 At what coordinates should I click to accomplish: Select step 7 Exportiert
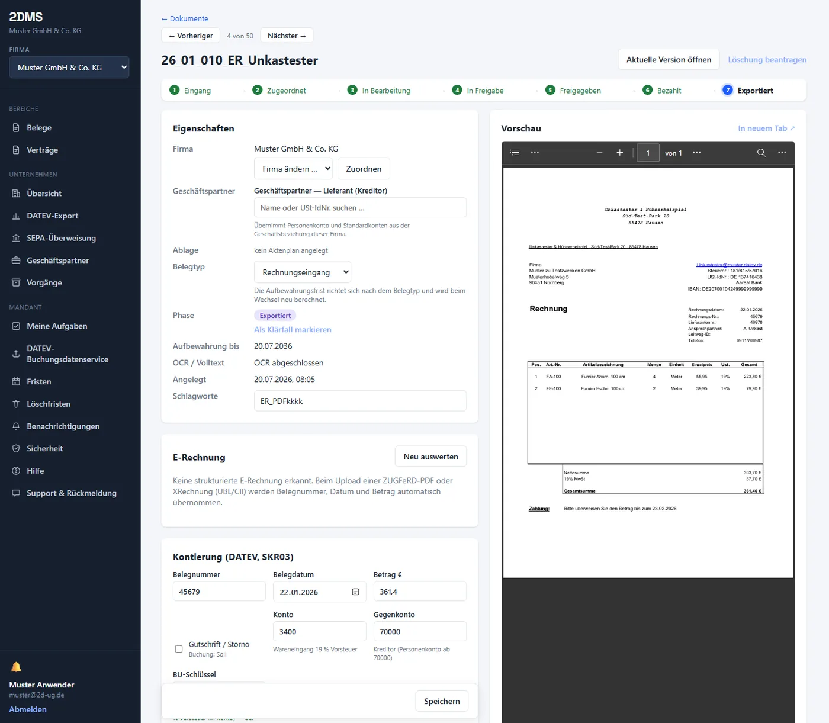pyautogui.click(x=748, y=91)
